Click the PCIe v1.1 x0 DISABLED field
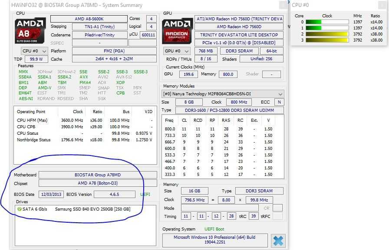Image resolution: width=389 pixels, height=250 pixels. [239, 43]
